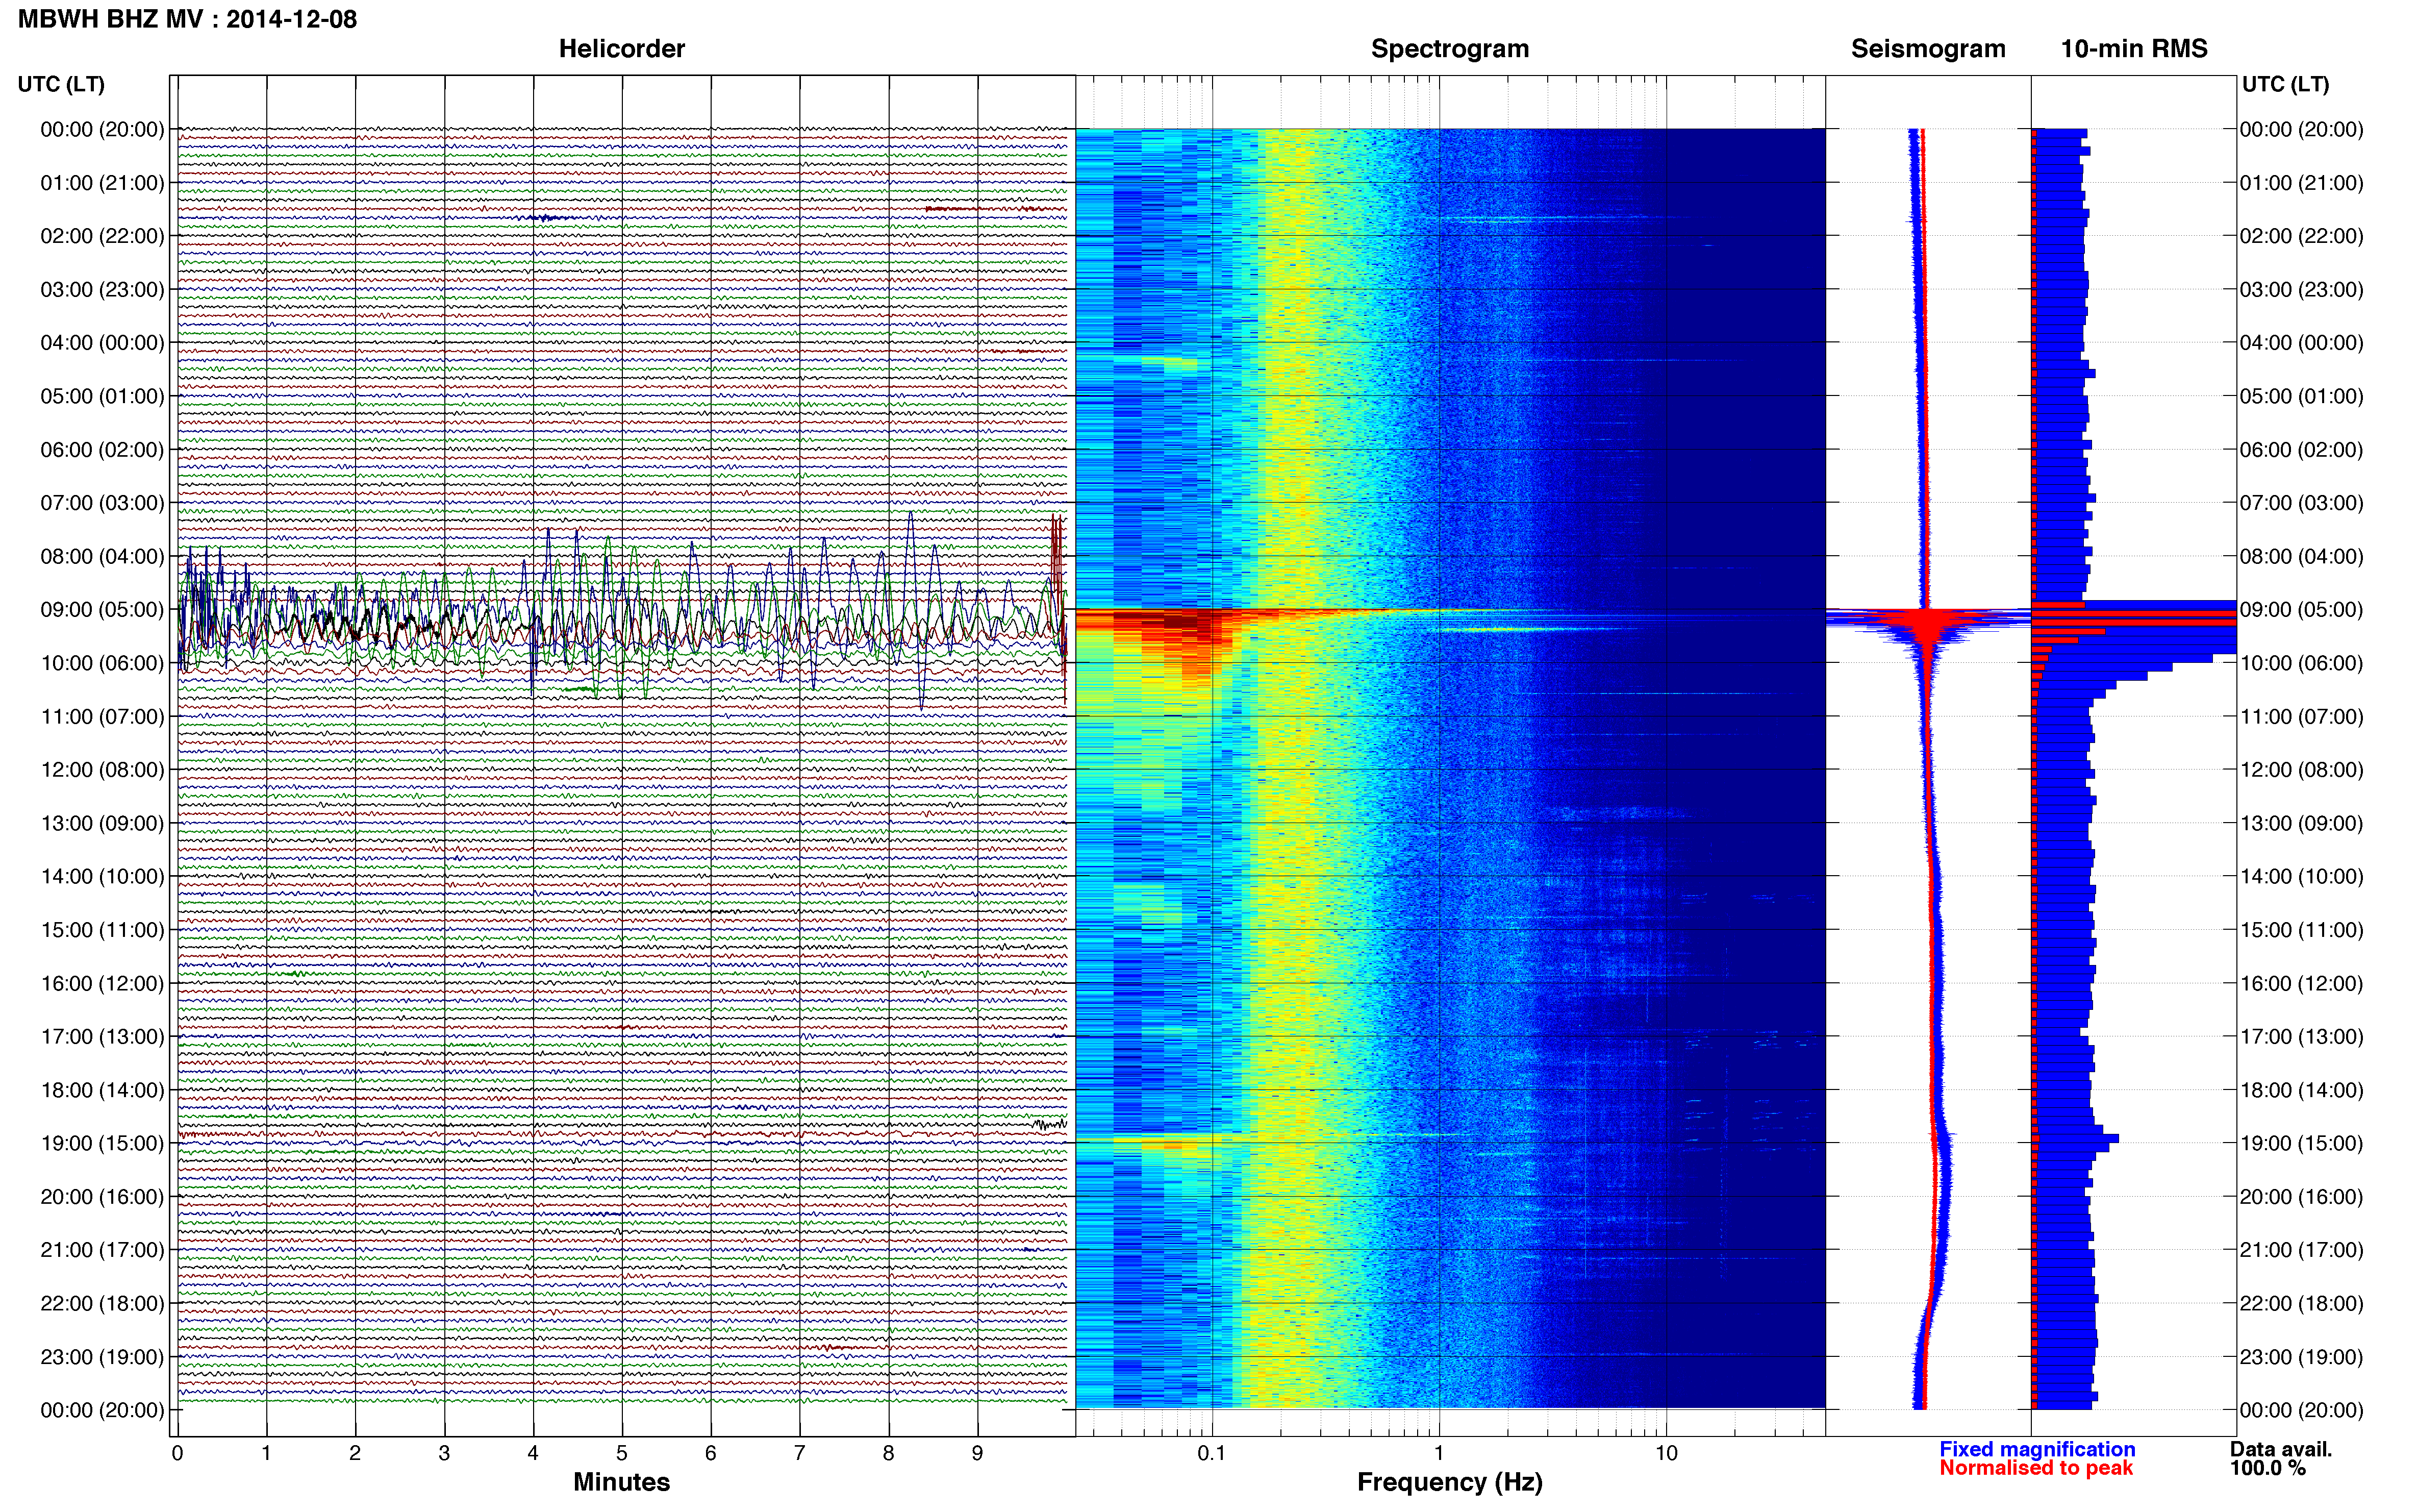Select left time label '22:00 (18:00)'
Viewport: 2418px width, 1512px height.
(x=102, y=1303)
